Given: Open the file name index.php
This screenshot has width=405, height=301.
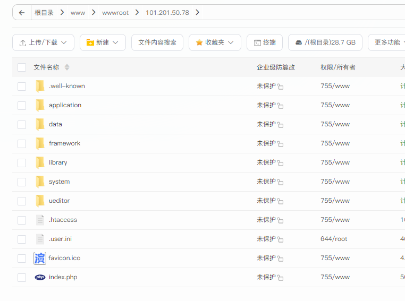Looking at the screenshot, I should pos(63,277).
